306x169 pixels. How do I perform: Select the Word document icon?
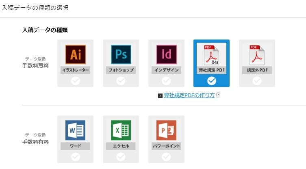(75, 130)
